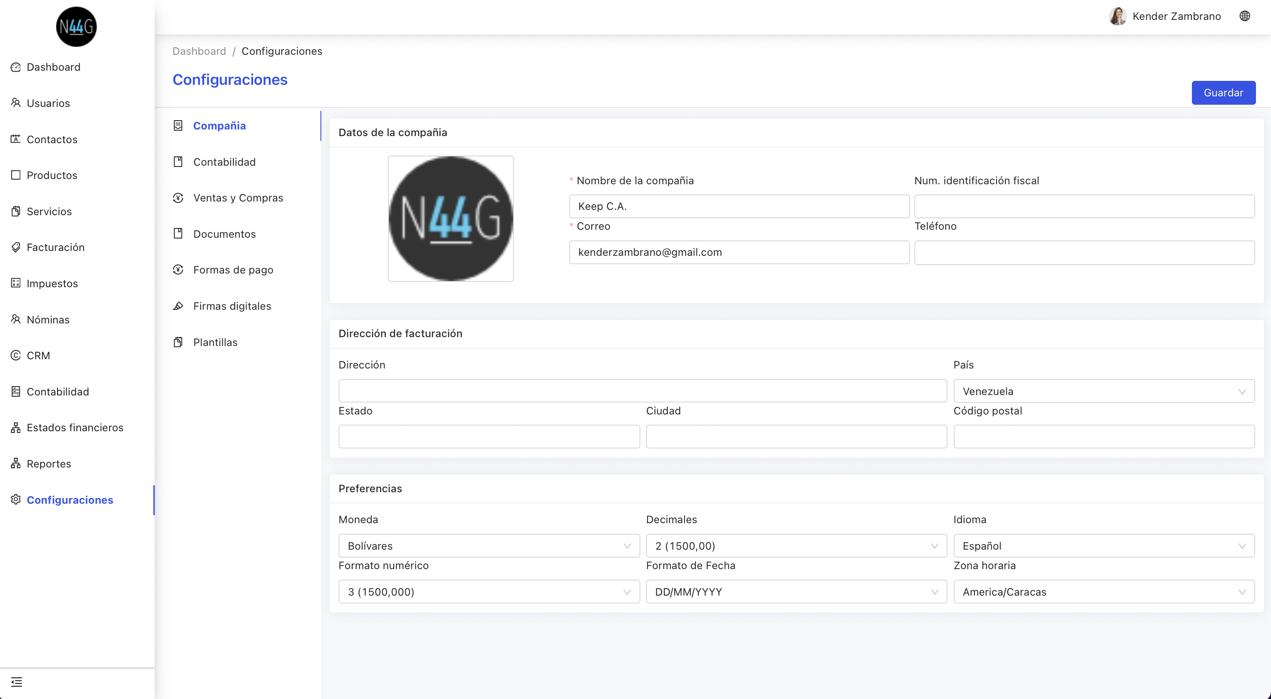Open the Moneda dropdown showing Bolívares

pyautogui.click(x=489, y=546)
